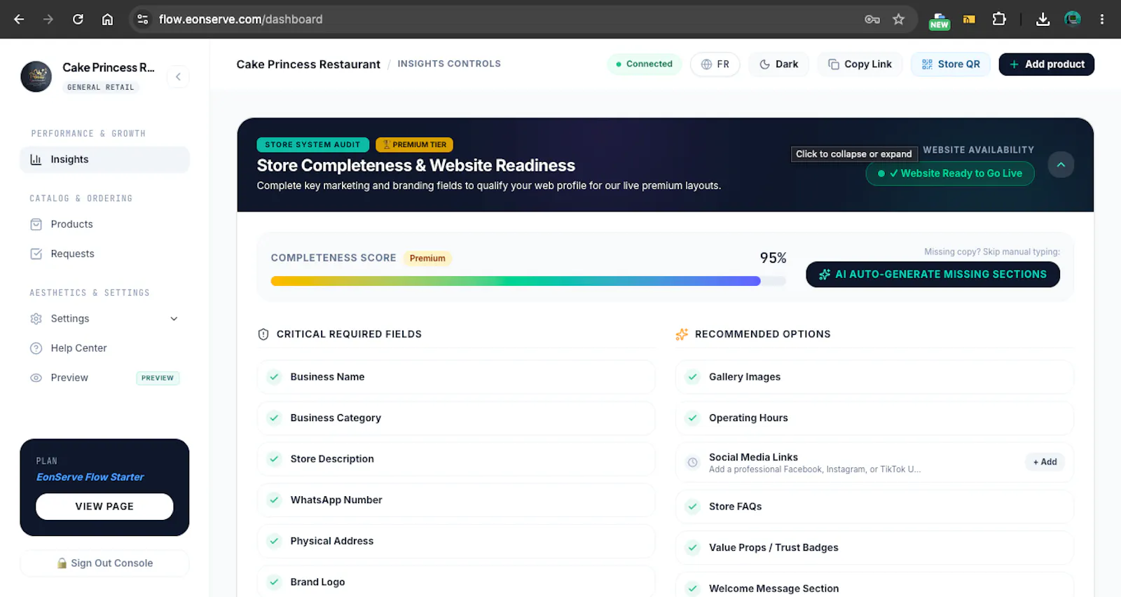Click the Copy Link button
Image resolution: width=1121 pixels, height=597 pixels.
point(860,64)
